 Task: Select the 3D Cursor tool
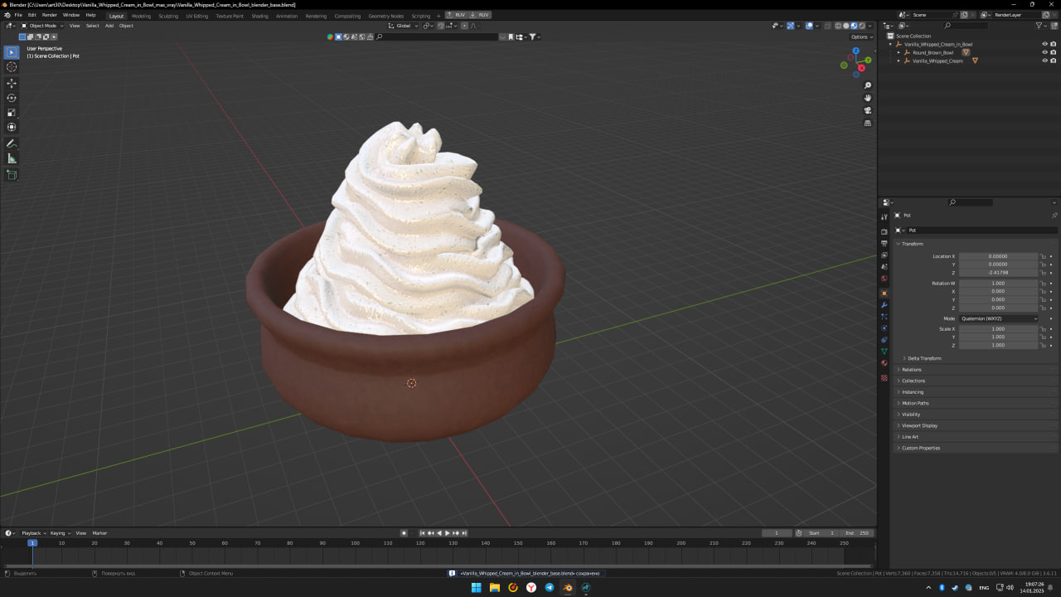(x=12, y=66)
